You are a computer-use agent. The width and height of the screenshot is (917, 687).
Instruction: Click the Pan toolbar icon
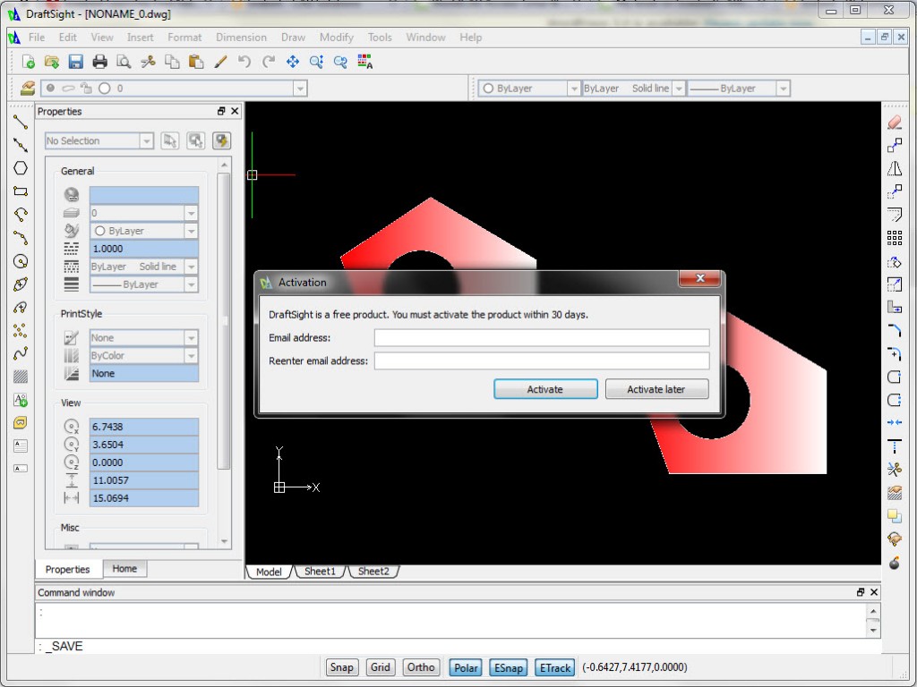pyautogui.click(x=291, y=61)
